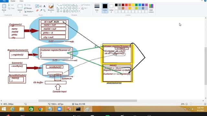Open the shape Outline dropdown
This screenshot has height=116, width=207.
tap(86, 5)
